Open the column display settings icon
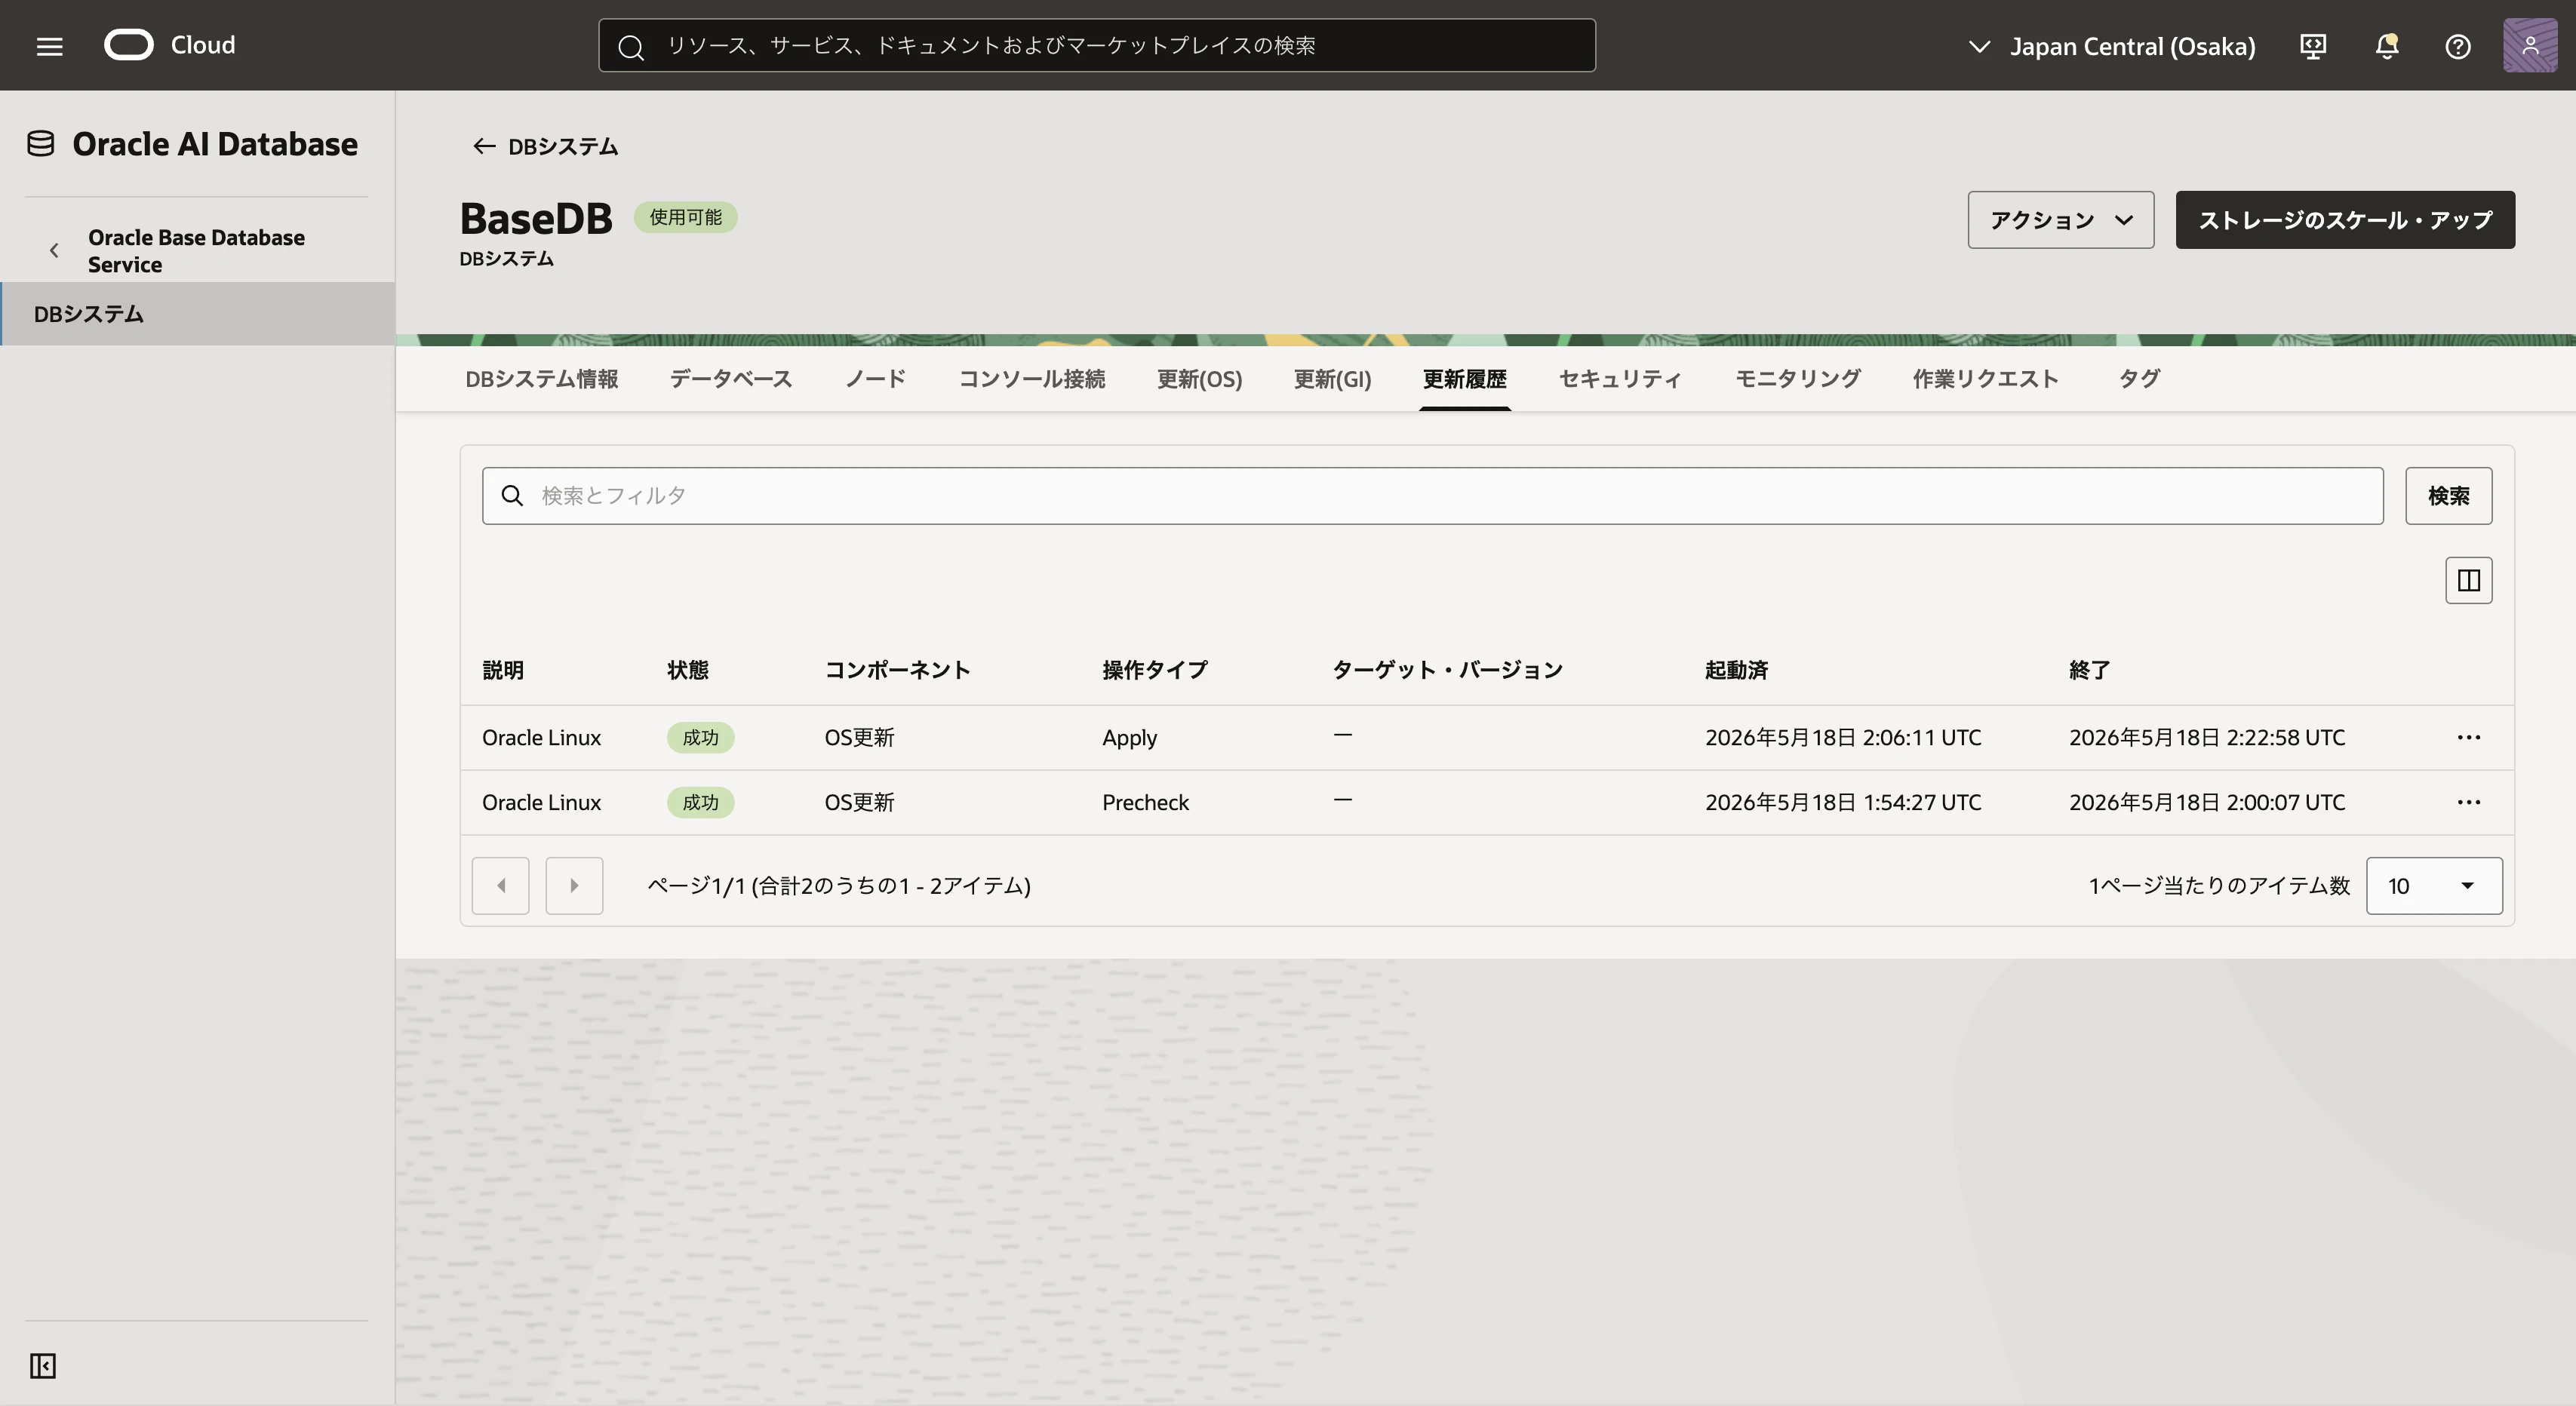2576x1406 pixels. pyautogui.click(x=2469, y=580)
